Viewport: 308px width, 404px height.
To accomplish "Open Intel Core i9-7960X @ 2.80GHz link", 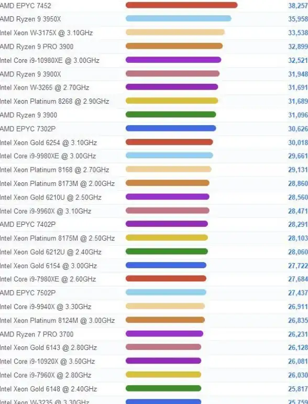I will coord(46,375).
